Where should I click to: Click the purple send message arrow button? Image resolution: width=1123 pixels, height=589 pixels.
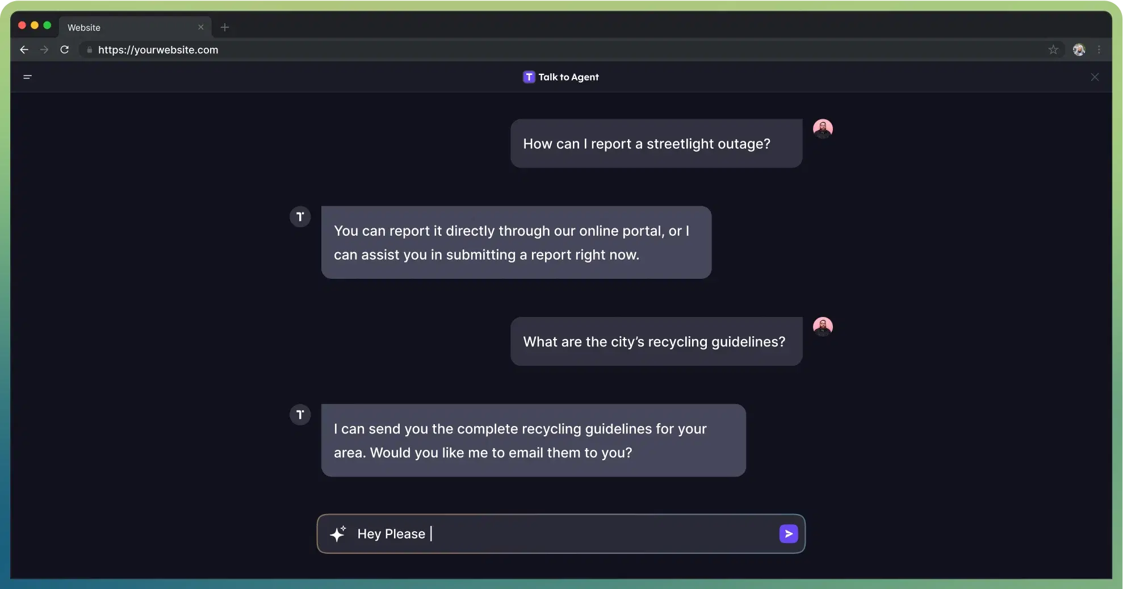[x=789, y=533]
